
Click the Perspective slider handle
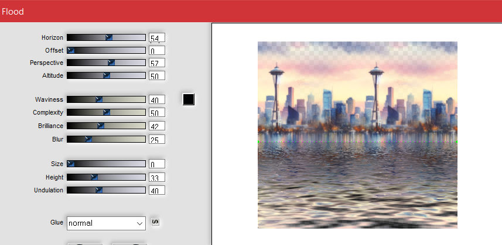111,63
